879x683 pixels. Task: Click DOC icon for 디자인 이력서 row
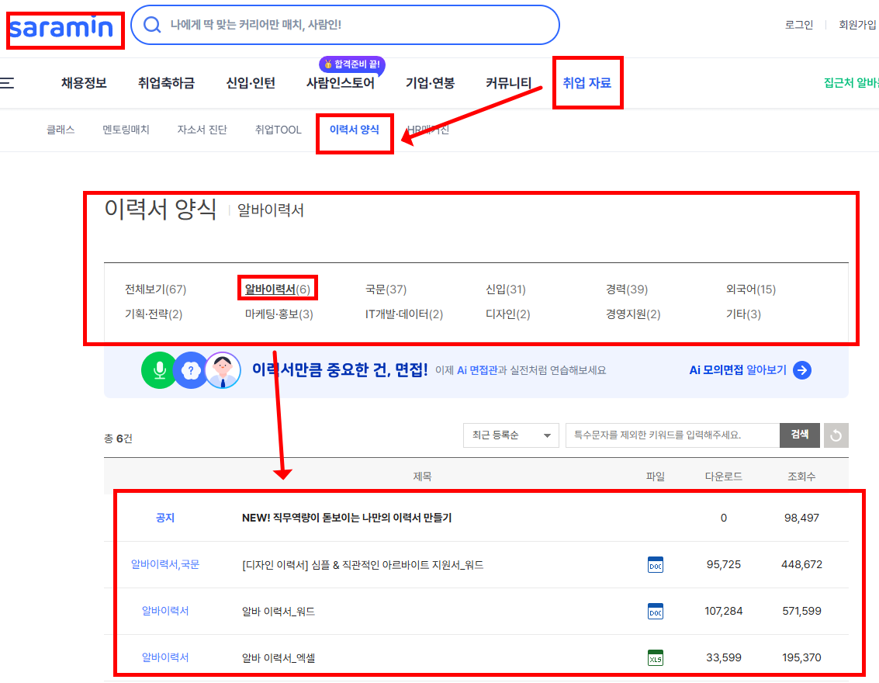pos(656,565)
